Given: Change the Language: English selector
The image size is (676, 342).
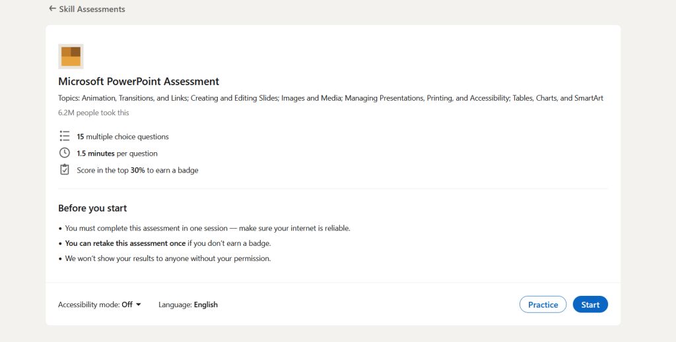Looking at the screenshot, I should tap(188, 304).
